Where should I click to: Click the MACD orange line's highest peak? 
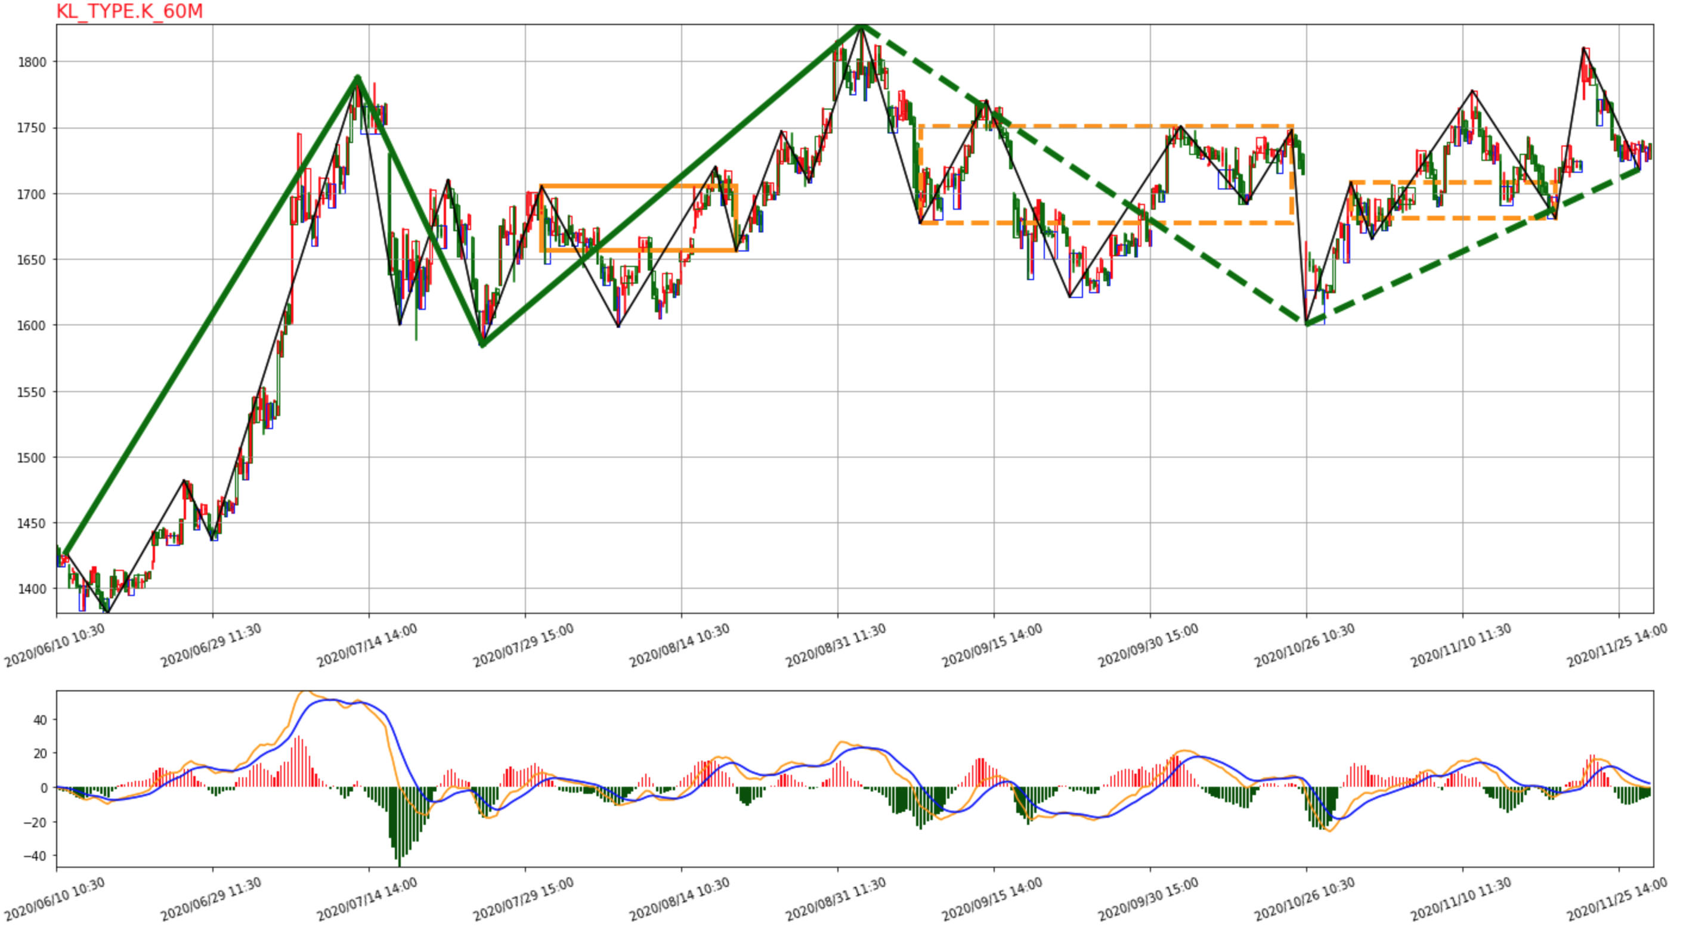(306, 693)
